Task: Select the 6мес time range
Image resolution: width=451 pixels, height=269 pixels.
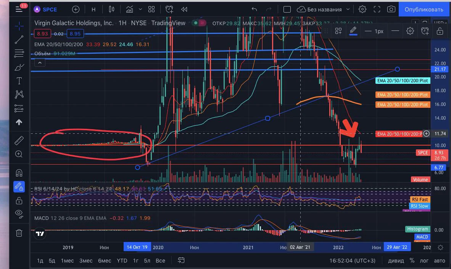Action: point(105,261)
